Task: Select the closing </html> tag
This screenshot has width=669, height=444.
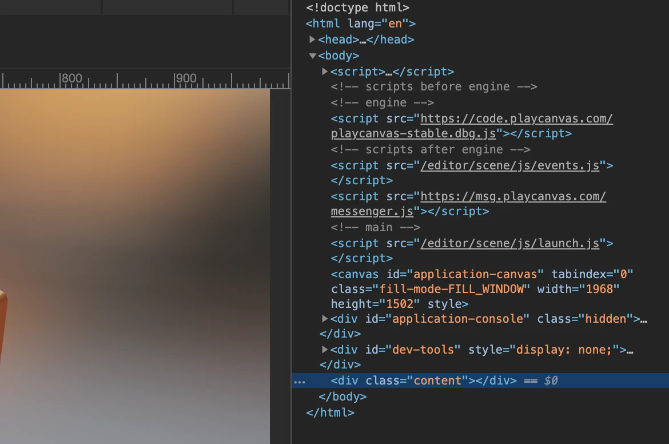Action: point(330,413)
